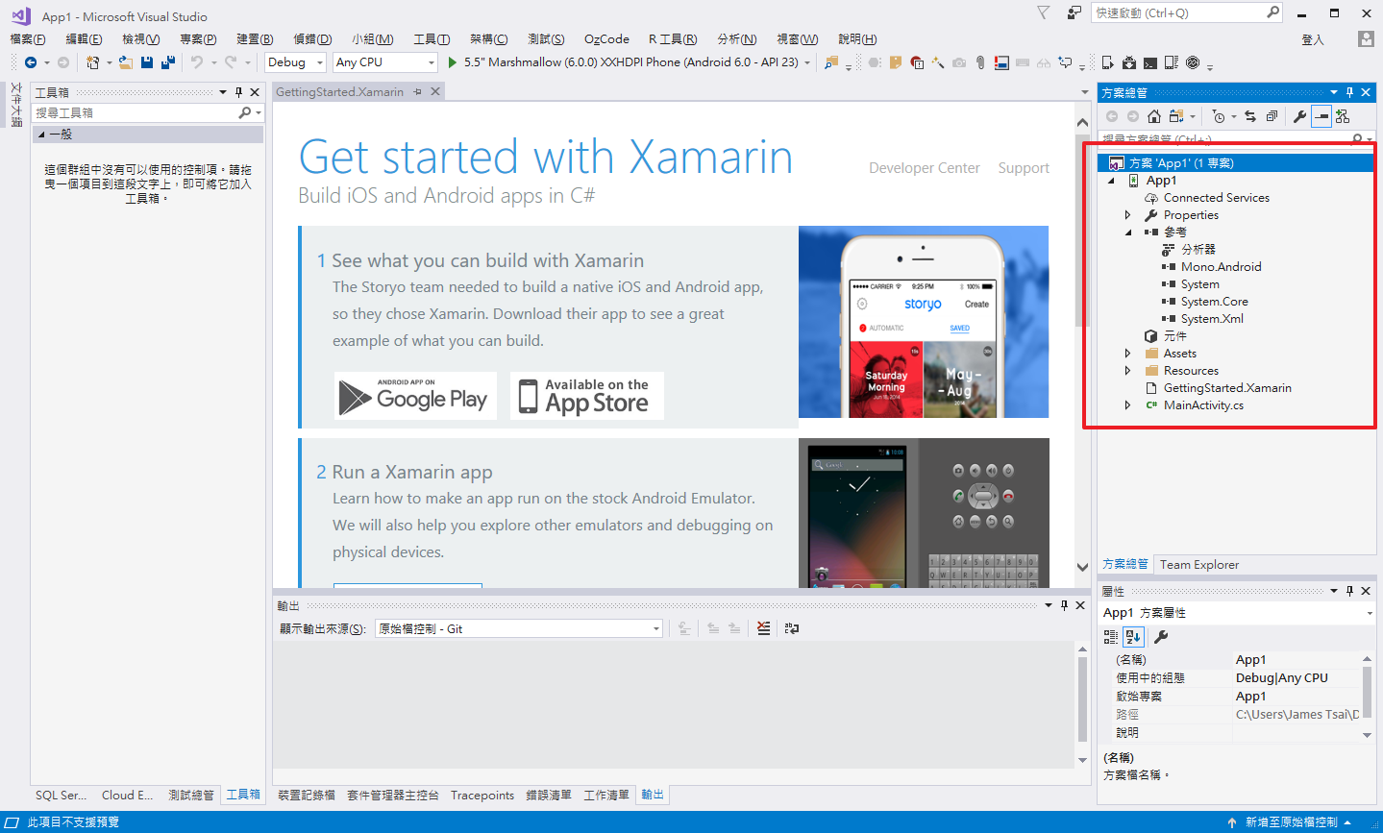The width and height of the screenshot is (1383, 833).
Task: Open the output source dropdown
Action: click(x=519, y=628)
